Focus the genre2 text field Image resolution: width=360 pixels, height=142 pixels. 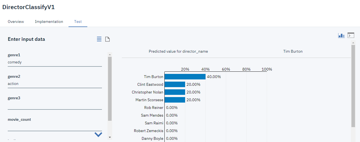coord(55,84)
